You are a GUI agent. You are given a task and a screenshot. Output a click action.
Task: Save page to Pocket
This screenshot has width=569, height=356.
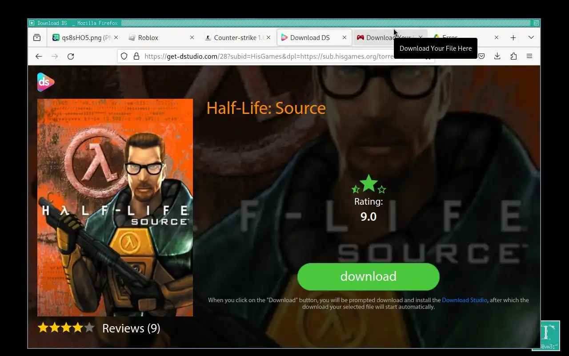point(481,56)
